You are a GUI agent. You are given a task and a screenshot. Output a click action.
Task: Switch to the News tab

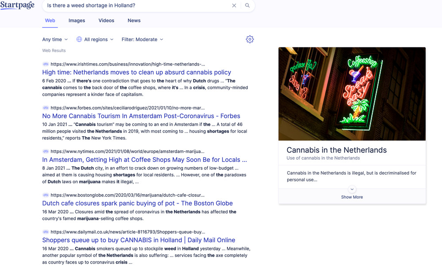tap(134, 20)
